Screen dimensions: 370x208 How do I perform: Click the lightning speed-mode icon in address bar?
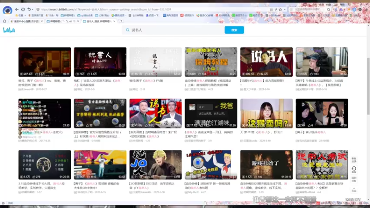click(x=276, y=9)
